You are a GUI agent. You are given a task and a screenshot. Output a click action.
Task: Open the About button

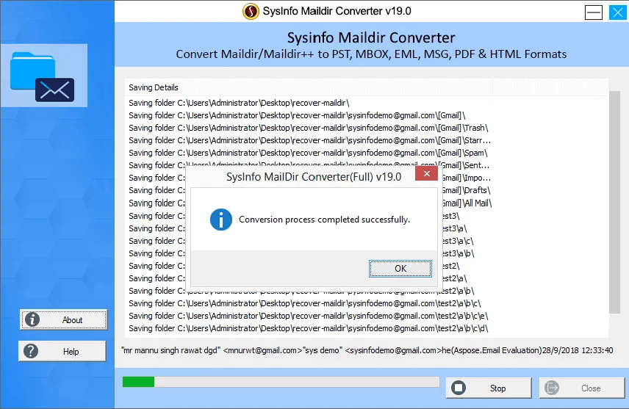click(63, 319)
